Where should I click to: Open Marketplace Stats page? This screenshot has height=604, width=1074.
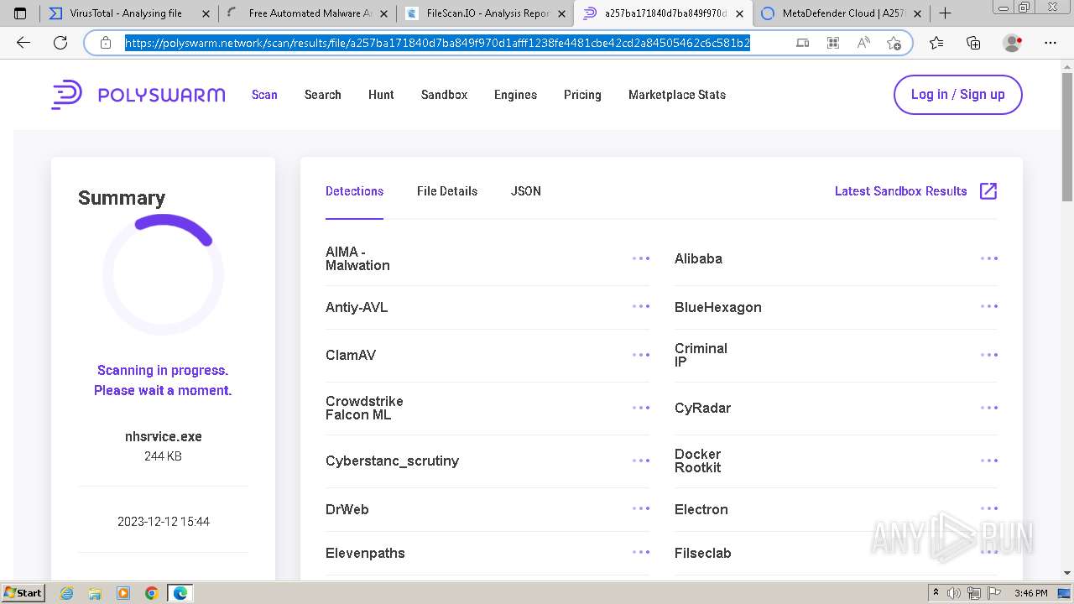(677, 95)
